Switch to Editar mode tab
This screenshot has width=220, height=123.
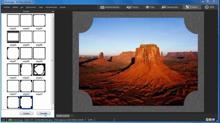click(x=191, y=7)
